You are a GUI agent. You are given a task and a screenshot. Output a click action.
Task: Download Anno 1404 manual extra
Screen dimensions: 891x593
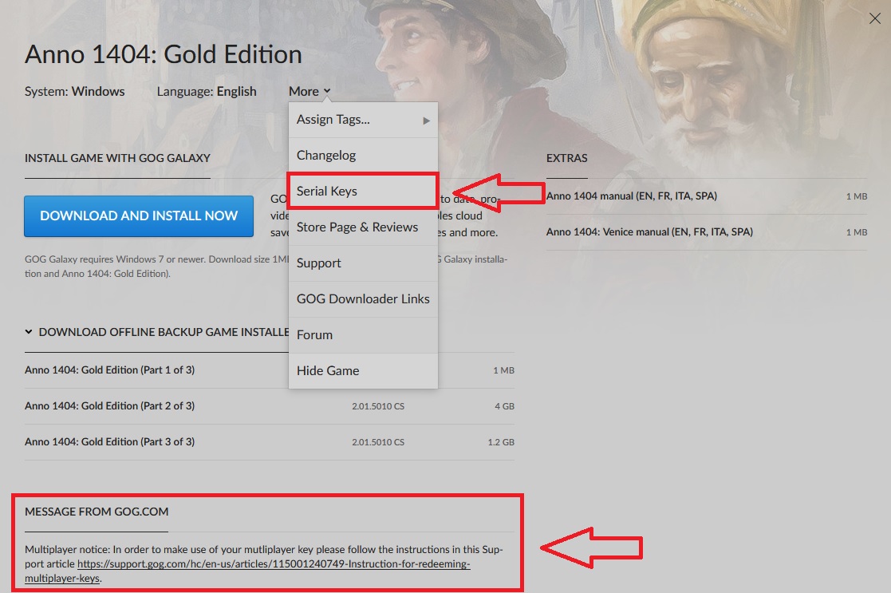tap(706, 196)
